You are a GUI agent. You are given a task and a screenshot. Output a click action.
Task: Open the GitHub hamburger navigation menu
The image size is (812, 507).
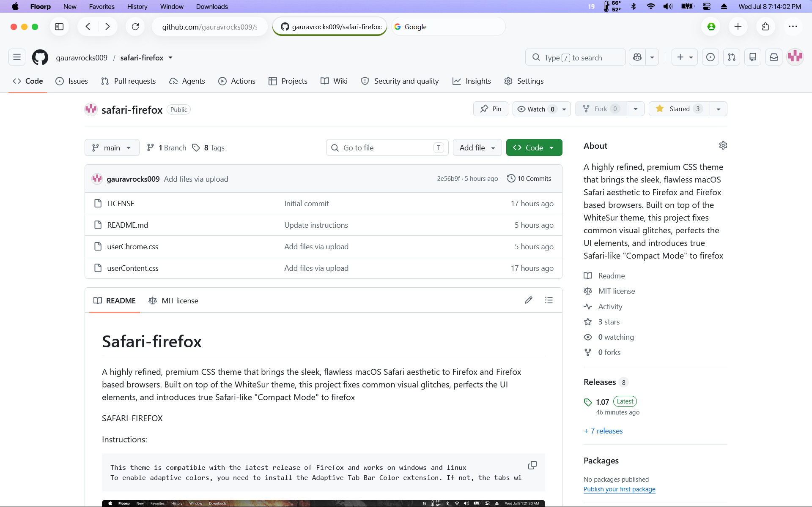click(17, 57)
